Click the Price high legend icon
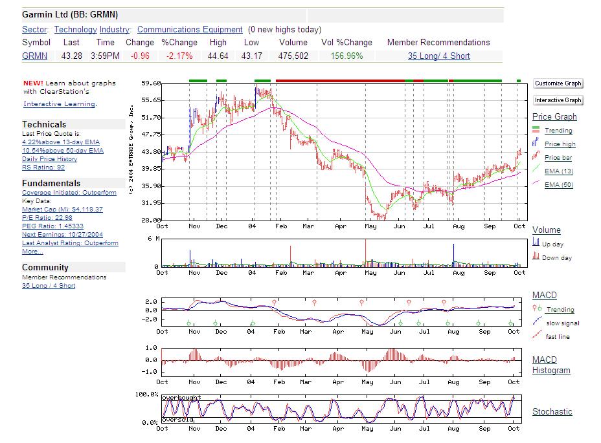Image resolution: width=601 pixels, height=443 pixels. click(536, 144)
